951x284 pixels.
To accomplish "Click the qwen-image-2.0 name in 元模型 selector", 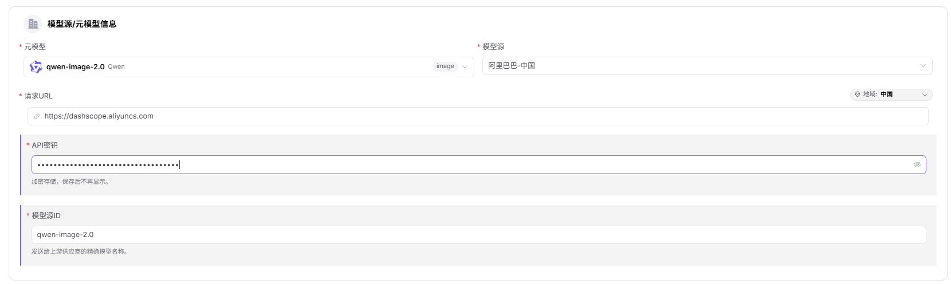I will click(76, 67).
